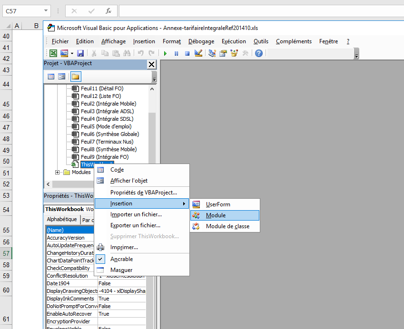Screen dimensions: 404x329
Task: Click the Toggle Folders icon in Project Explorer
Action: click(x=76, y=77)
